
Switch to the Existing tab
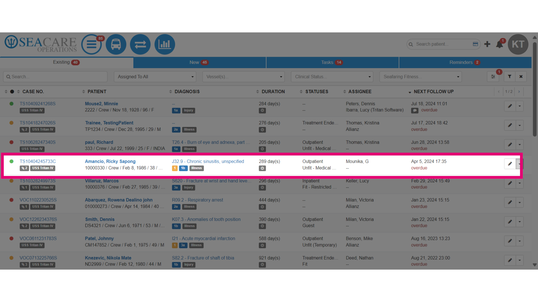66,62
